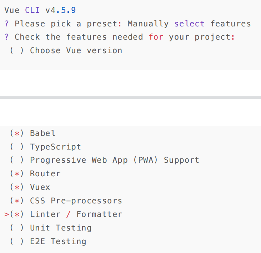Click the red cursor arrow beside Linter

[x=6, y=214]
